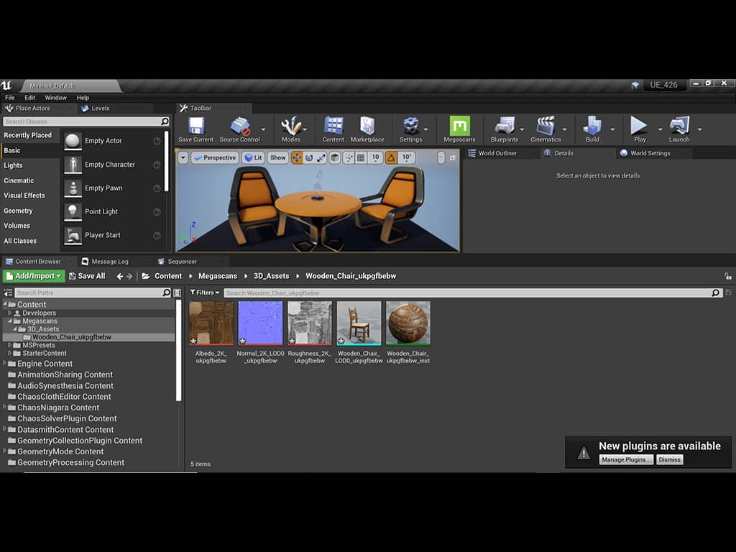
Task: Open the Filters dropdown in Content Browser
Action: click(x=205, y=293)
